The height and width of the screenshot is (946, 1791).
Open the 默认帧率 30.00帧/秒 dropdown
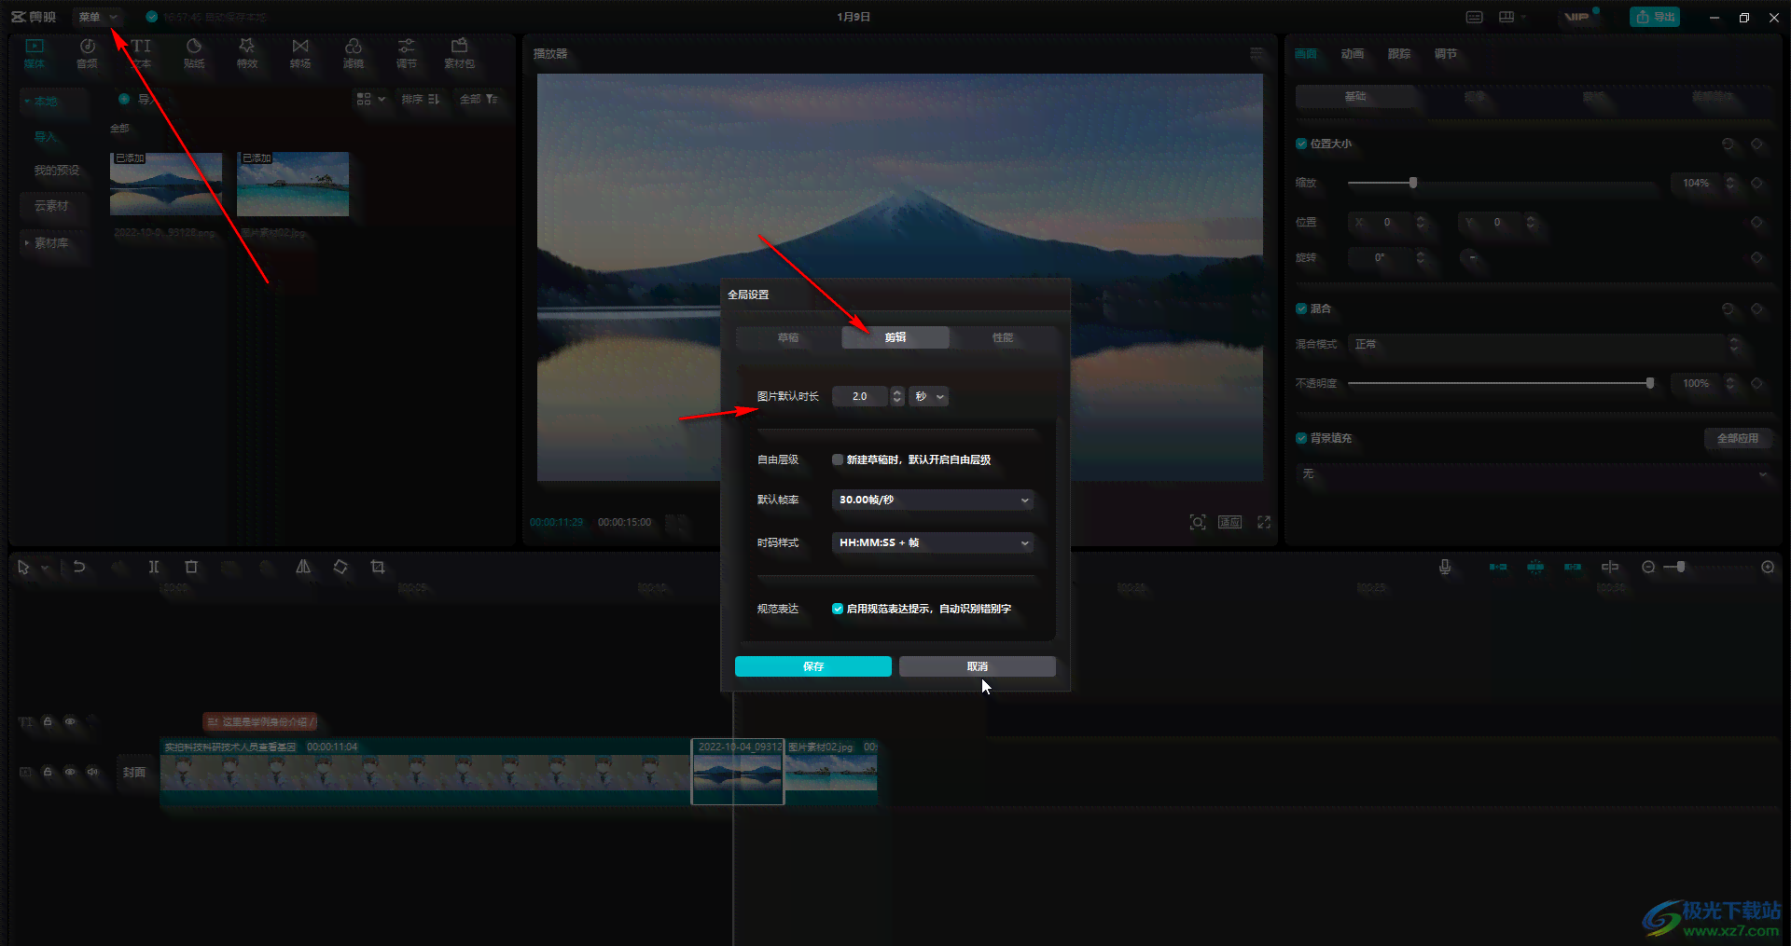pyautogui.click(x=932, y=500)
